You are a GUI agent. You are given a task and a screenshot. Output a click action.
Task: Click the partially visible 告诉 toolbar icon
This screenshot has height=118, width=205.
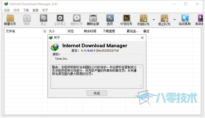(x=200, y=18)
